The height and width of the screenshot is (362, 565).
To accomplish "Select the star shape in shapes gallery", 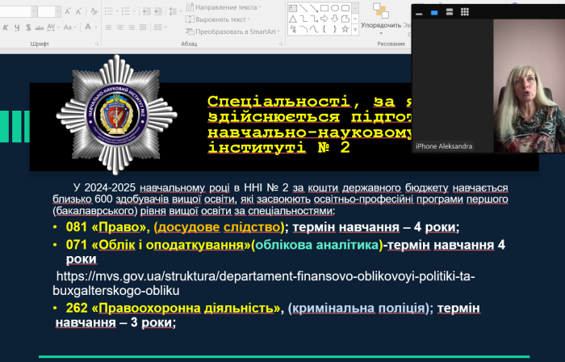I will point(345,29).
